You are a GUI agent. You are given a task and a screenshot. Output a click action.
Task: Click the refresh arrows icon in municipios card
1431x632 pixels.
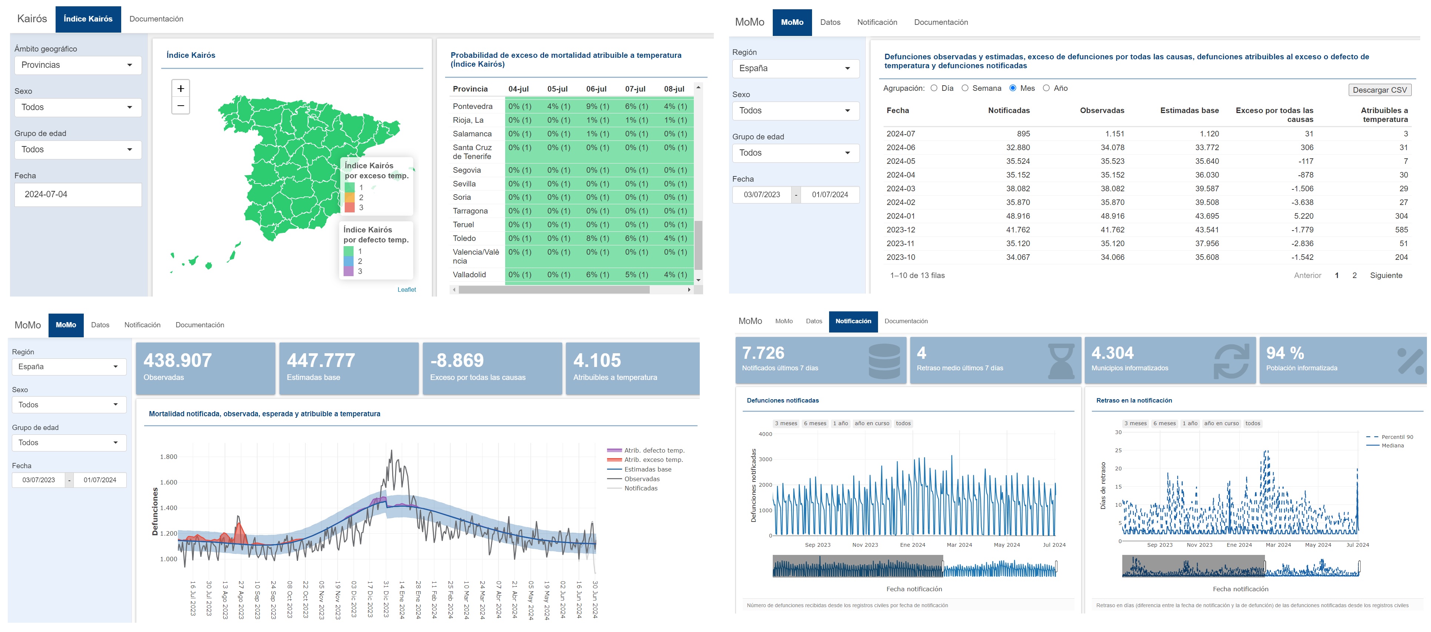coord(1232,361)
